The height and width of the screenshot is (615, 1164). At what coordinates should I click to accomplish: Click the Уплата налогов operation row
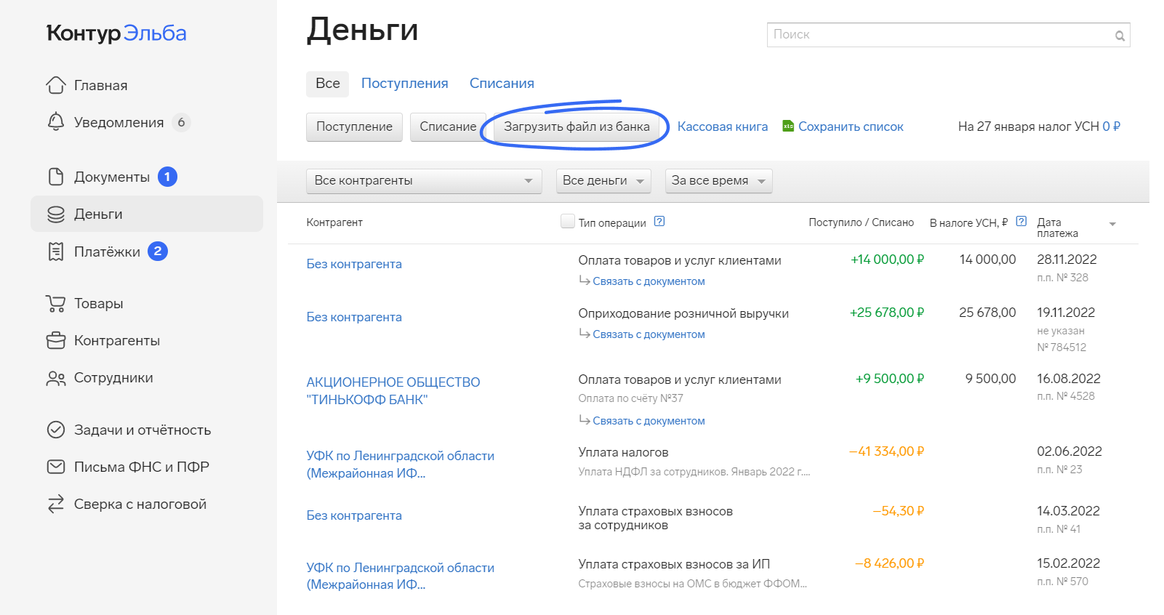[623, 452]
